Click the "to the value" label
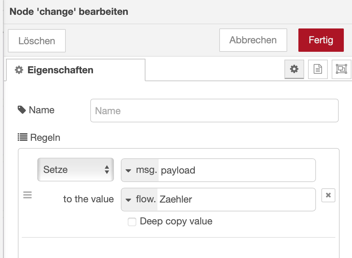Image resolution: width=352 pixels, height=258 pixels. pos(88,199)
